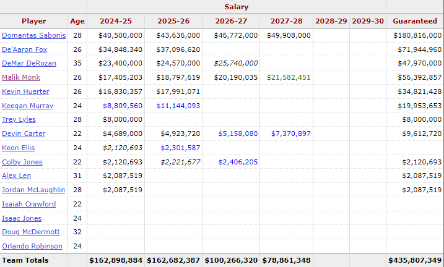This screenshot has width=444, height=267.
Task: Select Alex Len 2024-25 salary $2,087,519
Action: point(123,176)
